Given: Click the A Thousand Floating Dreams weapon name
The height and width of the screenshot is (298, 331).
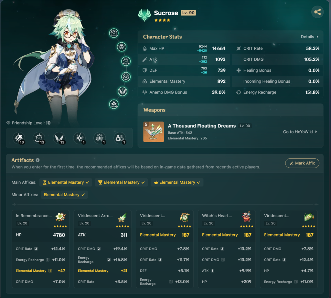Looking at the screenshot, I should [x=202, y=126].
